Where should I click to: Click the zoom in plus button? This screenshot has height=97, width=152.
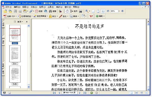coord(123,11)
